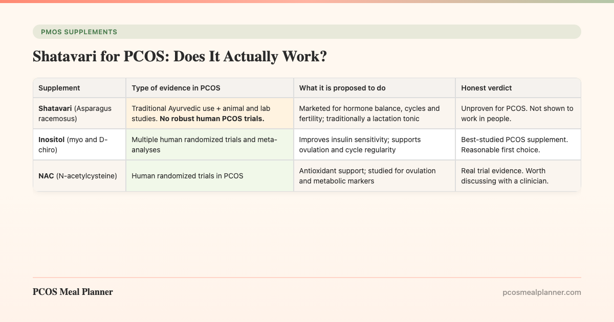Click the 'Type of evidence in PCOS' column header
The height and width of the screenshot is (322, 614).
210,88
